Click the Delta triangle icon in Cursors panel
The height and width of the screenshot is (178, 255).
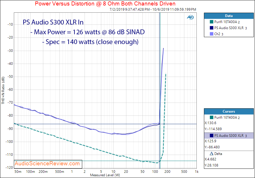[x=211, y=154]
